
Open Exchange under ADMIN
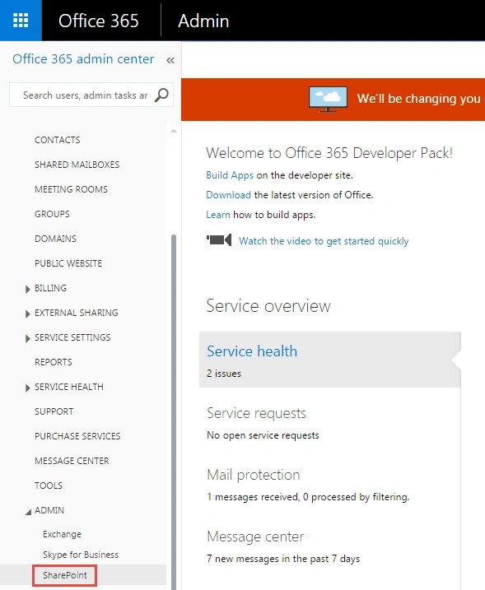(62, 534)
